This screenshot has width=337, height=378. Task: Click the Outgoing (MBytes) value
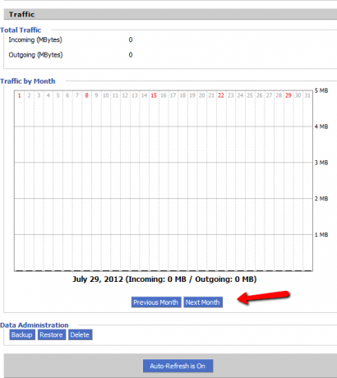coord(131,55)
